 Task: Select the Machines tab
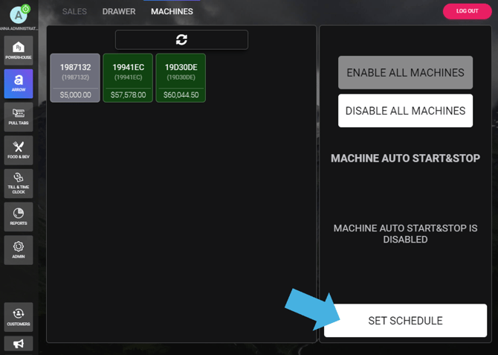coord(172,11)
